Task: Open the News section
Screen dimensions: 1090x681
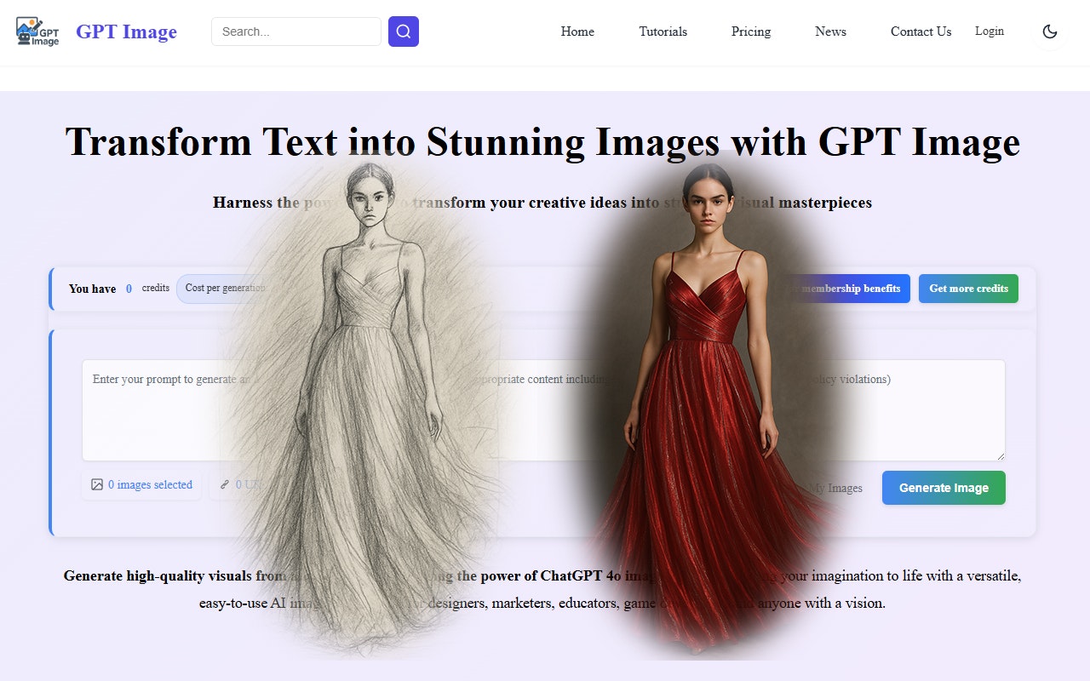Action: click(x=830, y=31)
